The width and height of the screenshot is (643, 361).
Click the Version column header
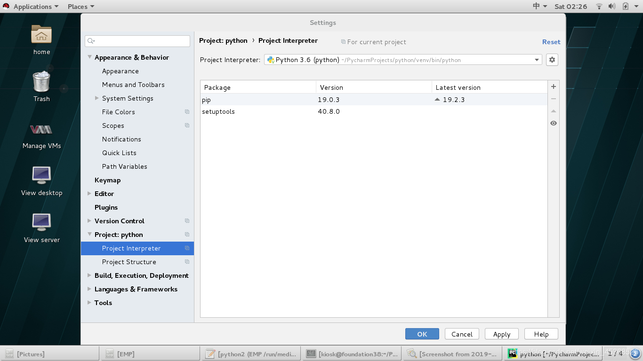click(374, 87)
